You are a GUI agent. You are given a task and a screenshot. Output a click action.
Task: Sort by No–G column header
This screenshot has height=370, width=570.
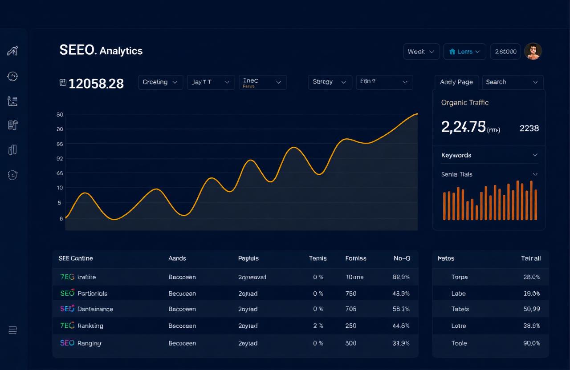click(402, 258)
